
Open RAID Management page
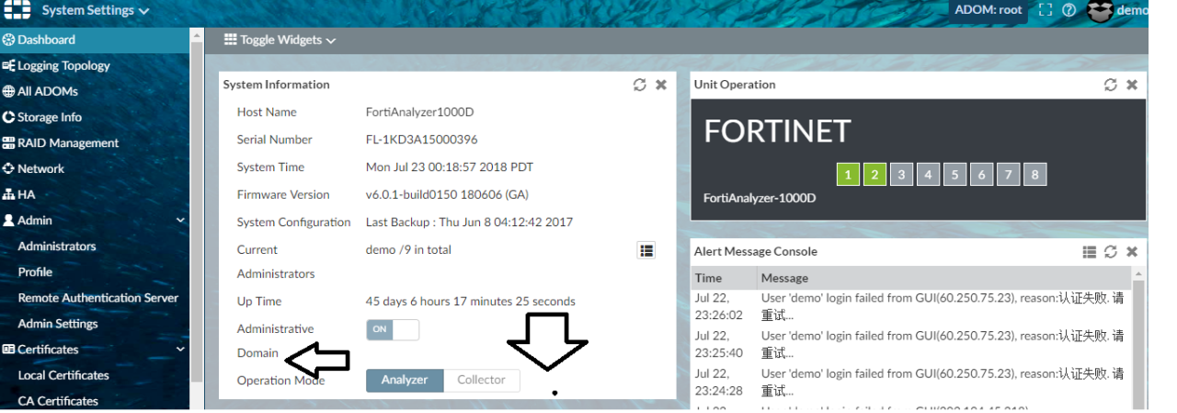68,143
